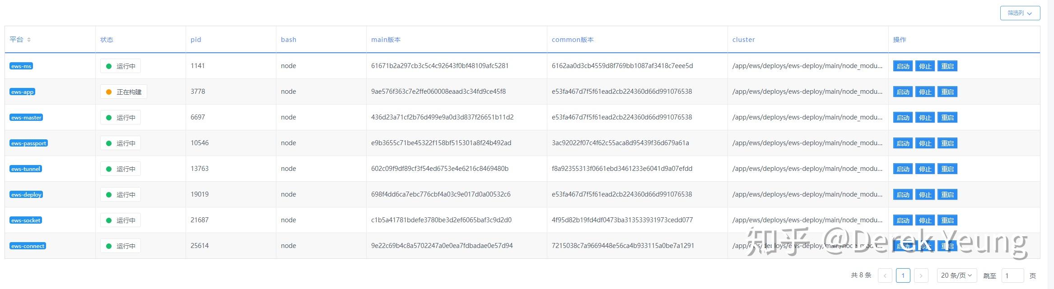Screen dimensions: 1054x289
Task: Restart ews-deploy with 重启 button
Action: click(x=947, y=195)
